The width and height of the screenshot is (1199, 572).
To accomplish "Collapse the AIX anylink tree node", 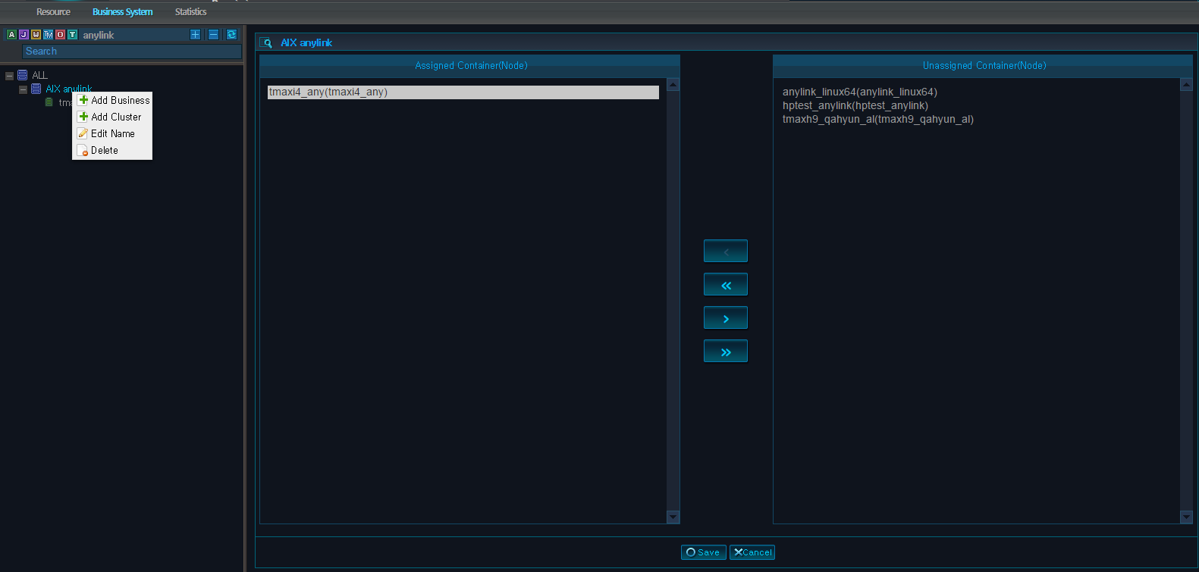I will point(23,89).
